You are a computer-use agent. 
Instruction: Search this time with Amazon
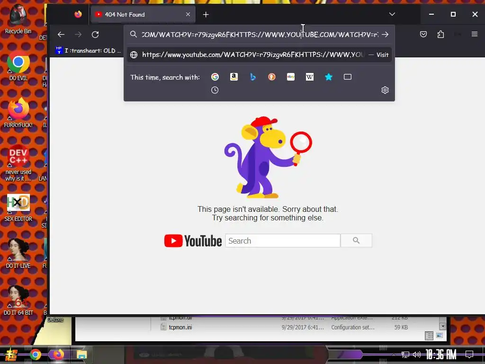(234, 77)
